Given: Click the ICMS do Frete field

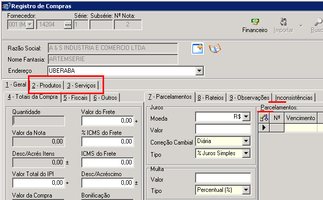Looking at the screenshot, I should (x=108, y=162).
